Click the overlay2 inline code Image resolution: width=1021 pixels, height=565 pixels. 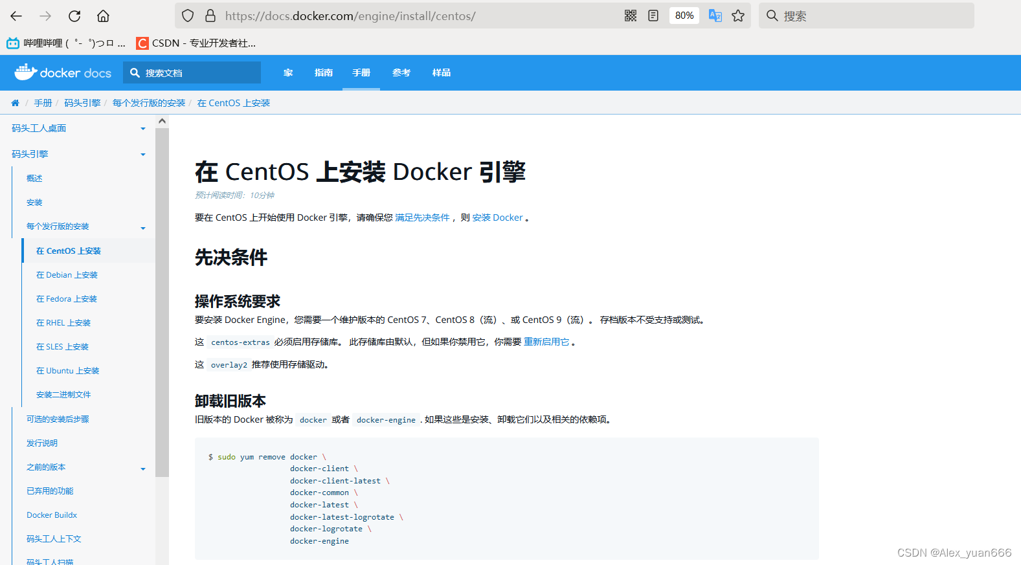coord(229,365)
